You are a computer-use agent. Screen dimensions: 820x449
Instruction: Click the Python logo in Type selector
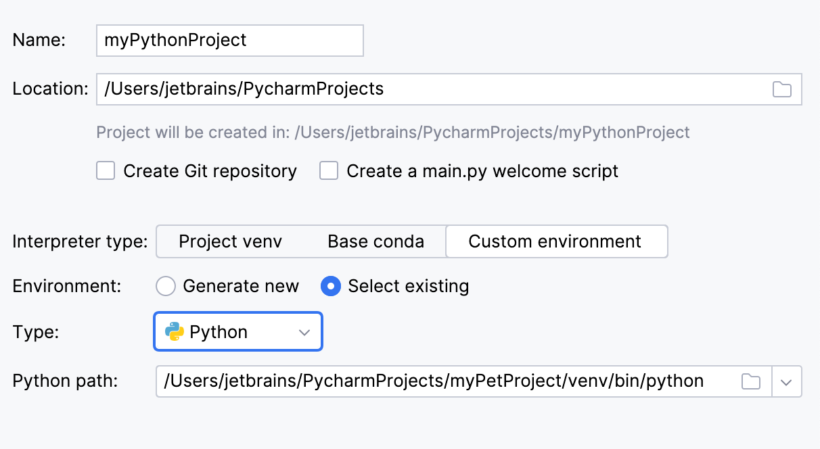coord(175,332)
